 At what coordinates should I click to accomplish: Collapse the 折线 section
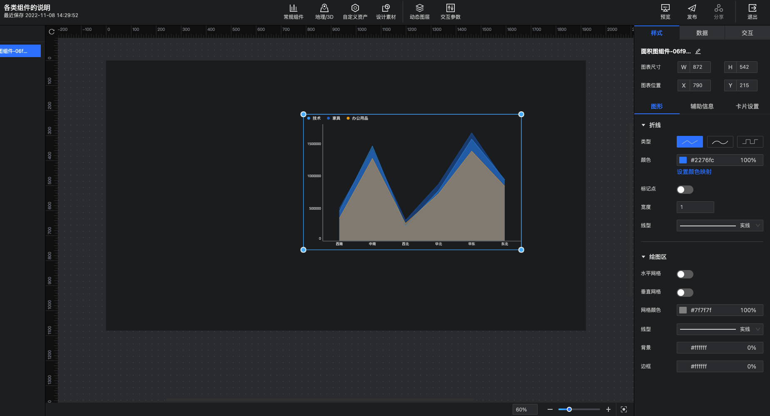coord(643,125)
